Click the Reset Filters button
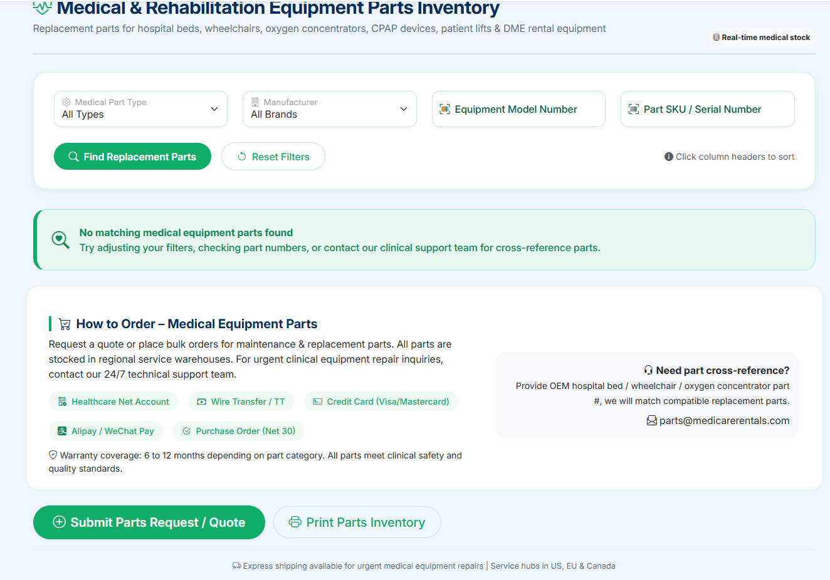830x580 pixels. tap(273, 157)
